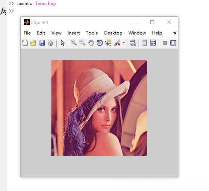Maximize the Figure 1 window

pos(152,22)
